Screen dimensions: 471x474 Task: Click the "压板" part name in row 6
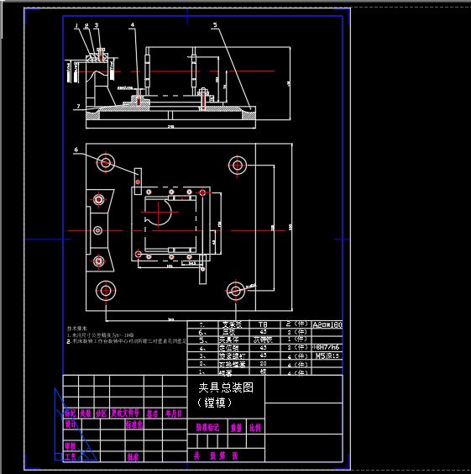click(x=228, y=332)
